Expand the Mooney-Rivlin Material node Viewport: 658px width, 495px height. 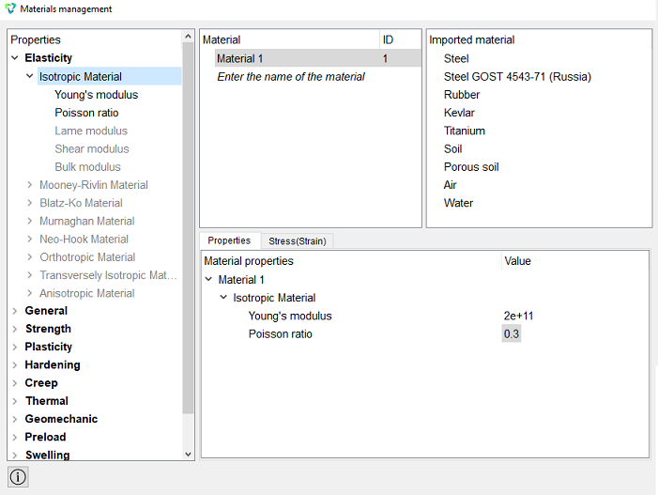point(30,185)
